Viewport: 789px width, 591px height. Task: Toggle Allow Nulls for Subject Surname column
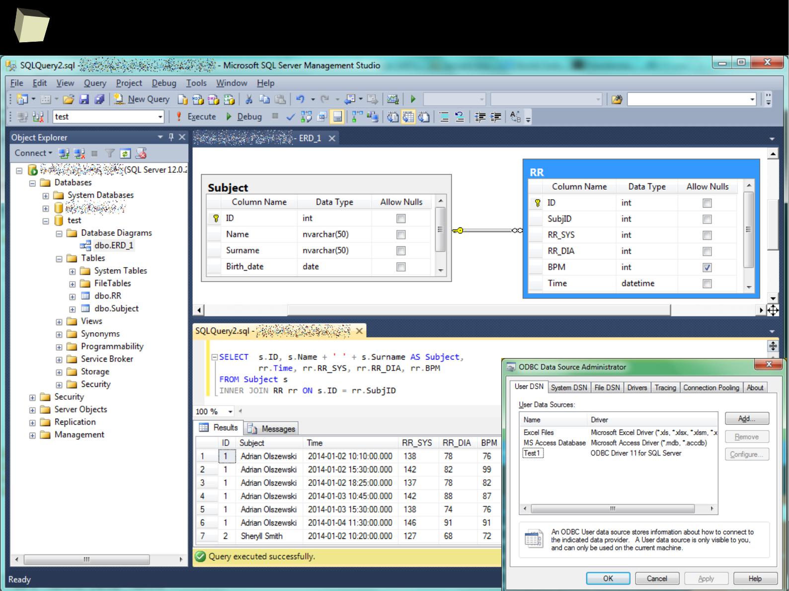401,251
